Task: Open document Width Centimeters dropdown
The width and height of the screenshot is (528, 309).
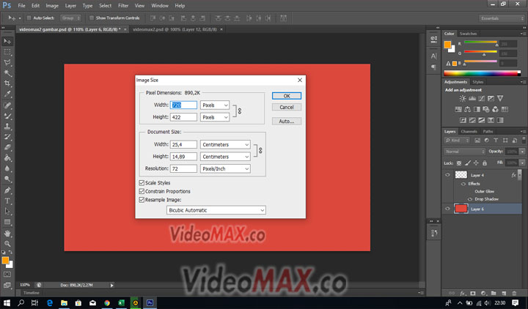Action: point(225,144)
